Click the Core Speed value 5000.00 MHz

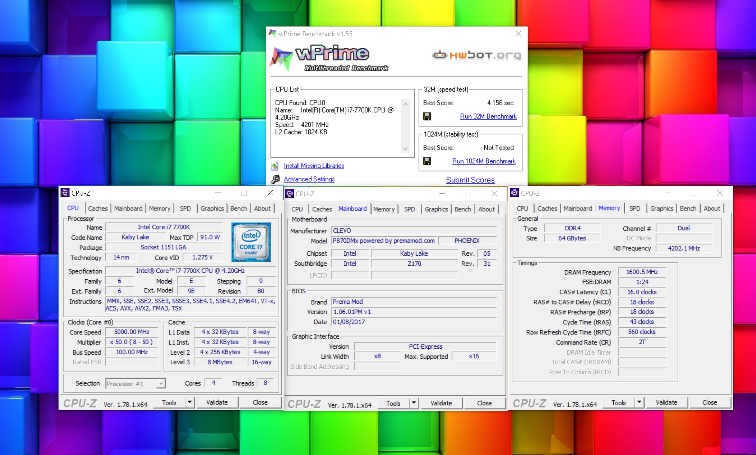132,332
